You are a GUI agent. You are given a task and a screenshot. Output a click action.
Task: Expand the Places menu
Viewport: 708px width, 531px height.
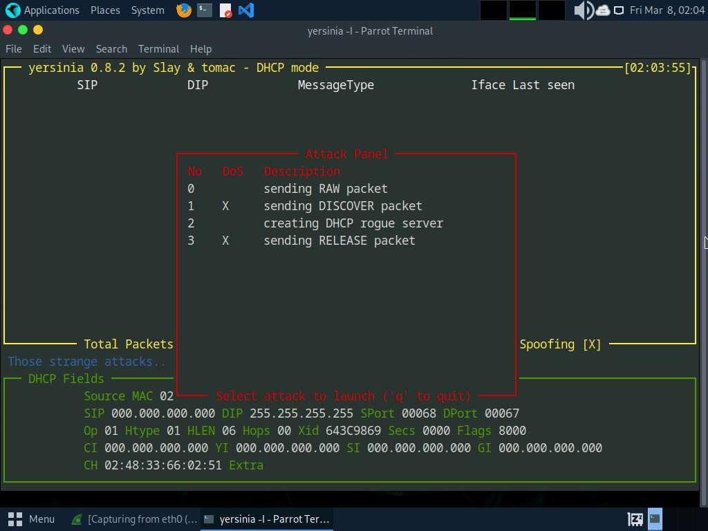[x=105, y=10]
